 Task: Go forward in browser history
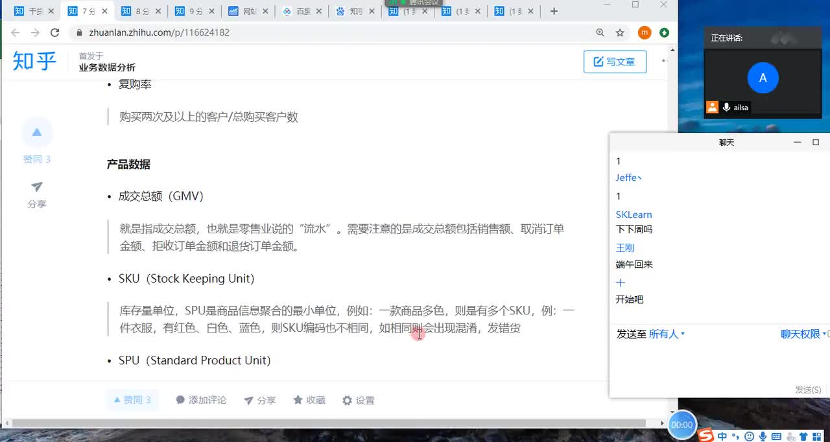pyautogui.click(x=35, y=32)
